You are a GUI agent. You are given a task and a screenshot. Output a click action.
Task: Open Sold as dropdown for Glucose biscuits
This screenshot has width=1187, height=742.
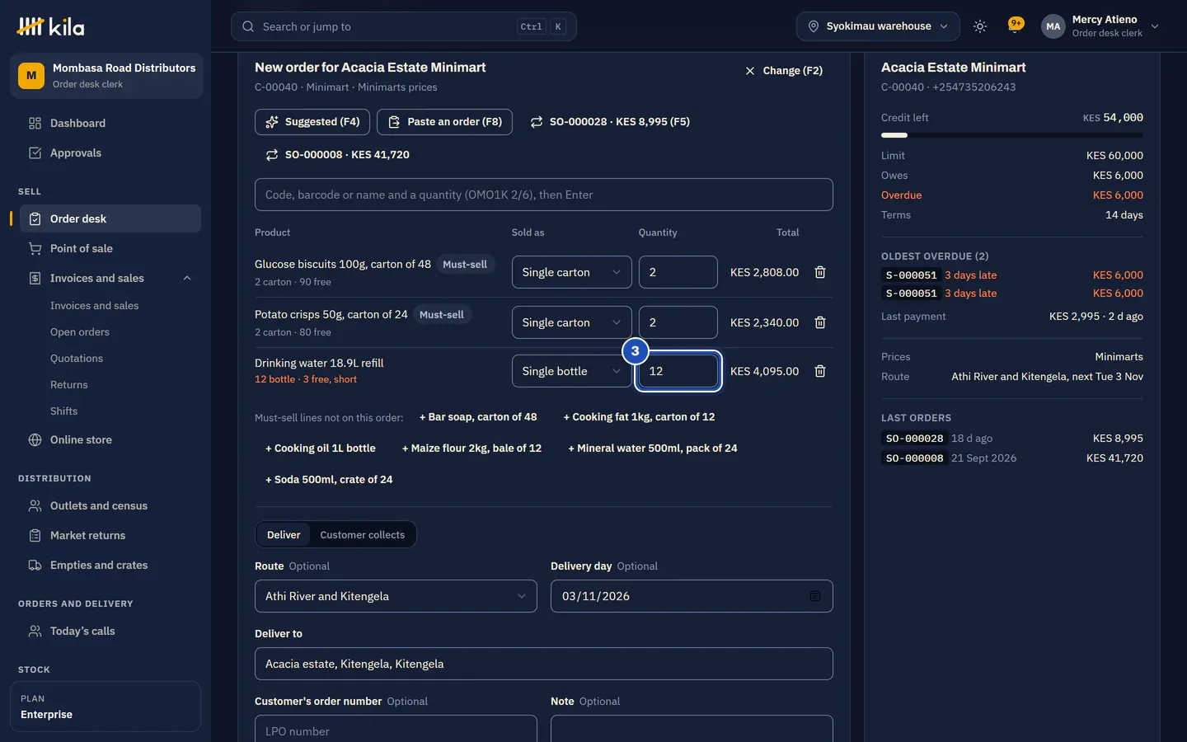click(571, 272)
